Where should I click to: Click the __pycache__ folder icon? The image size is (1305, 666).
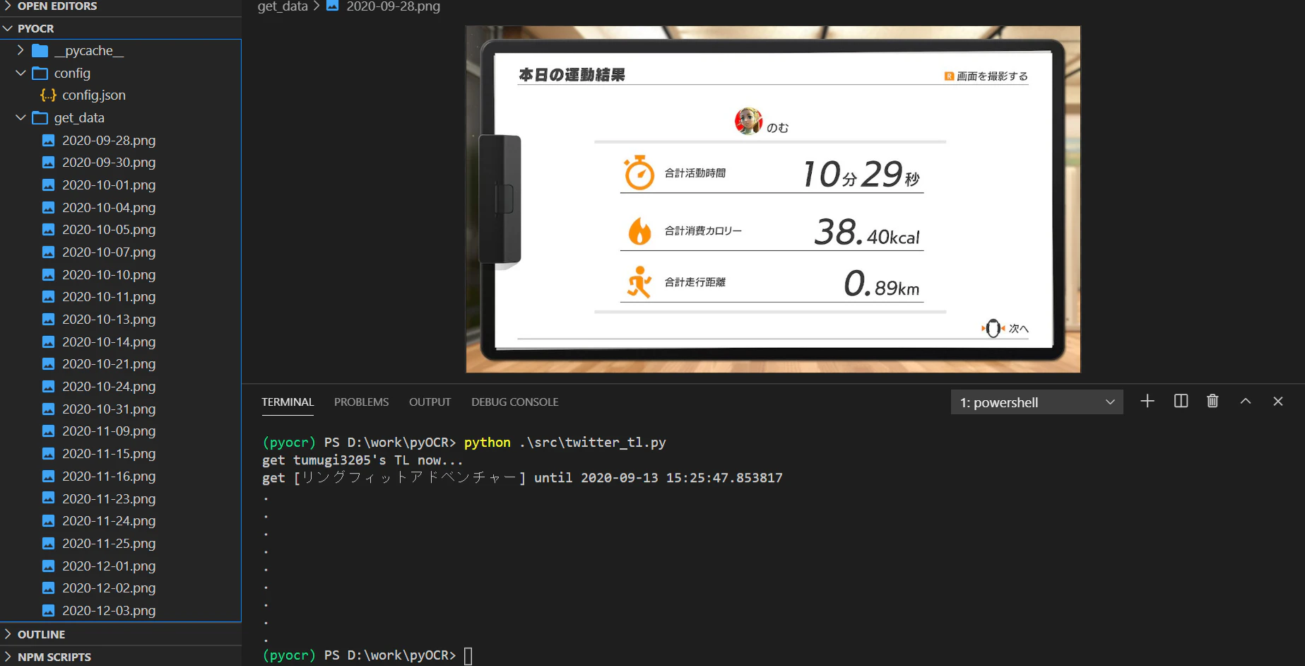click(x=40, y=51)
